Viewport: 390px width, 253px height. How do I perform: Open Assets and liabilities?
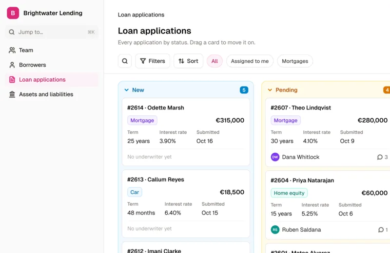pyautogui.click(x=52, y=94)
